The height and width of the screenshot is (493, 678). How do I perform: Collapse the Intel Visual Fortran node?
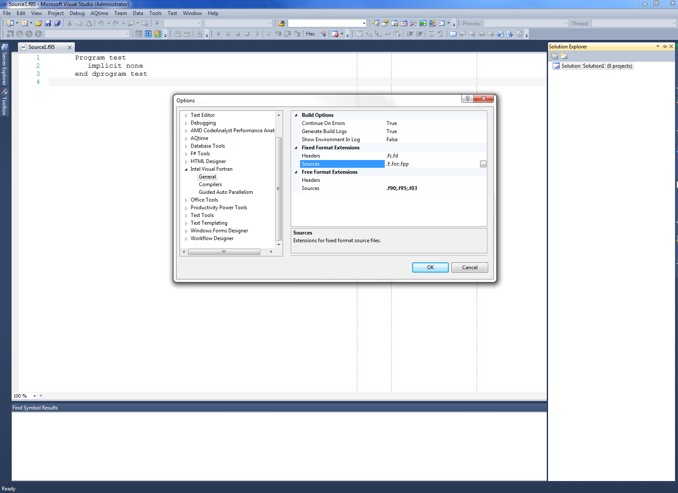[x=186, y=169]
